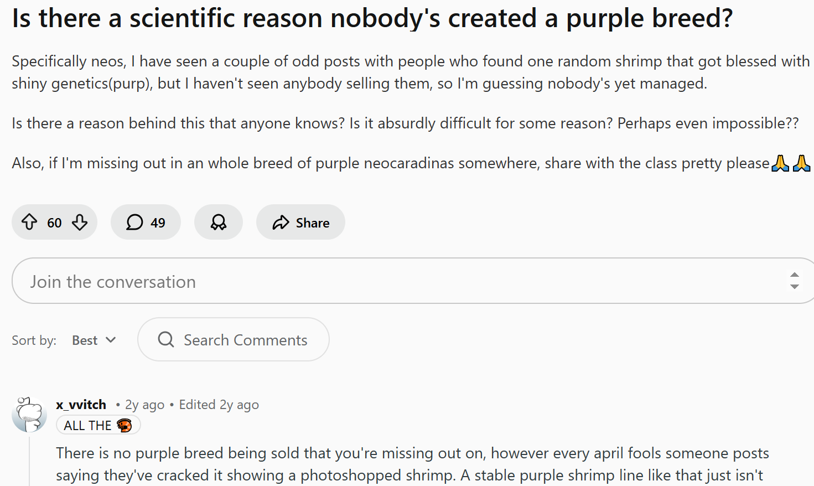
Task: Expand the Join the conversation editor arrows
Action: coord(794,281)
